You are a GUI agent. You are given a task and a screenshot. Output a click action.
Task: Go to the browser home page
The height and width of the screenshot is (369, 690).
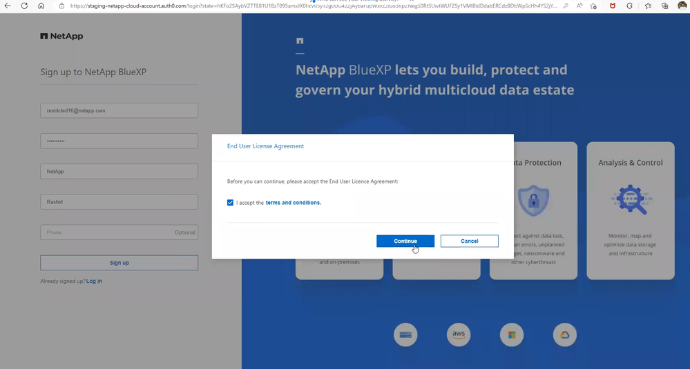pyautogui.click(x=41, y=6)
